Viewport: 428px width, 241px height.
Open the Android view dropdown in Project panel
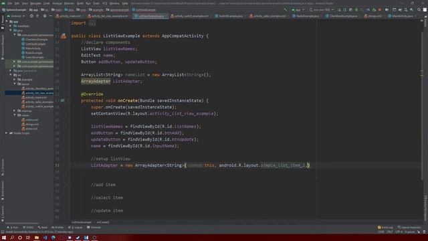click(15, 16)
